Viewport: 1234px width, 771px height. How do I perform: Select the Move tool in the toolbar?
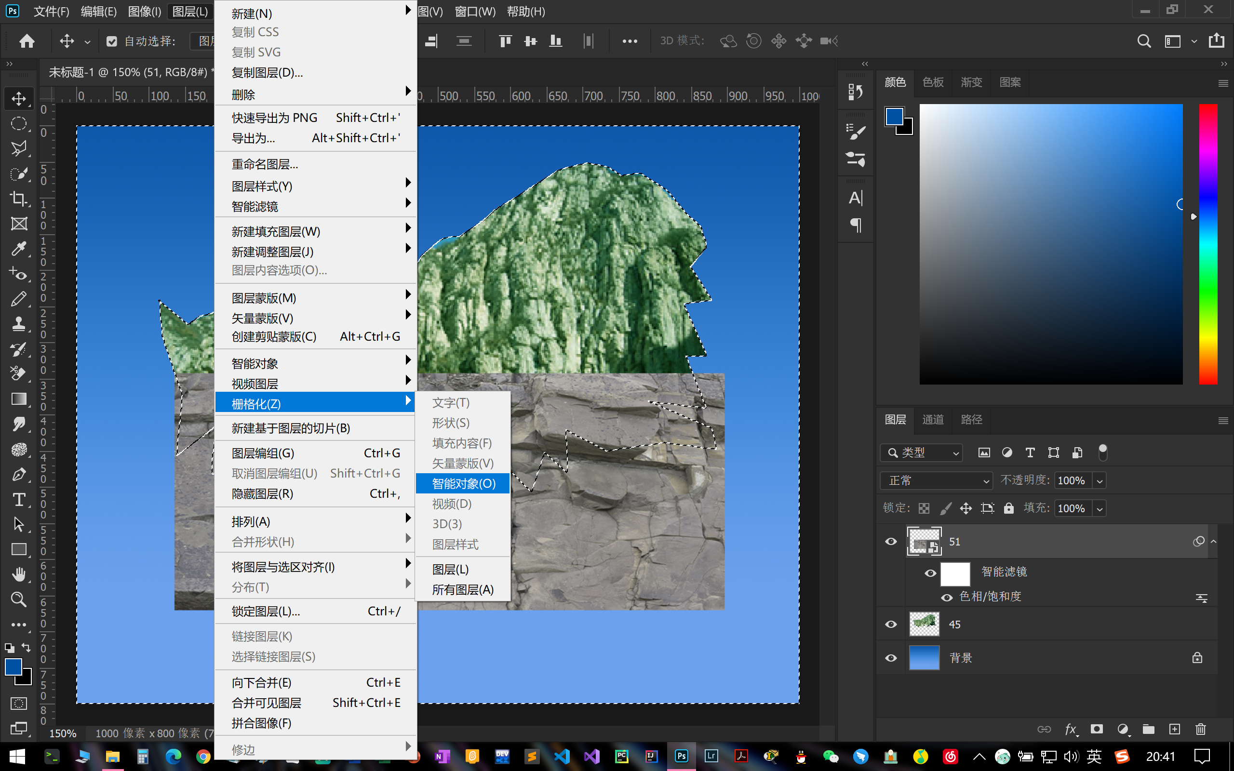click(19, 98)
